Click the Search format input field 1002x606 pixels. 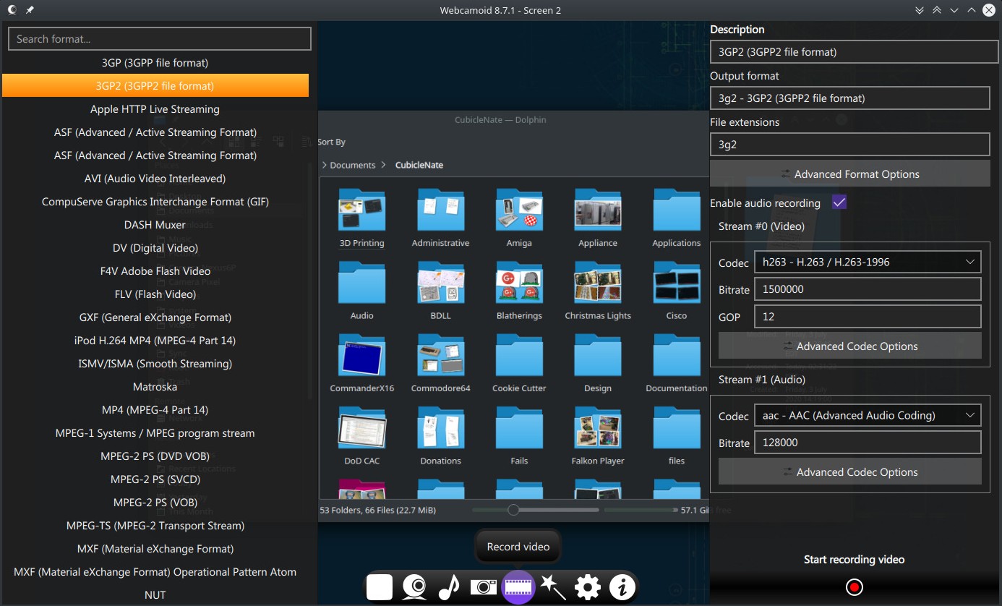pos(159,38)
